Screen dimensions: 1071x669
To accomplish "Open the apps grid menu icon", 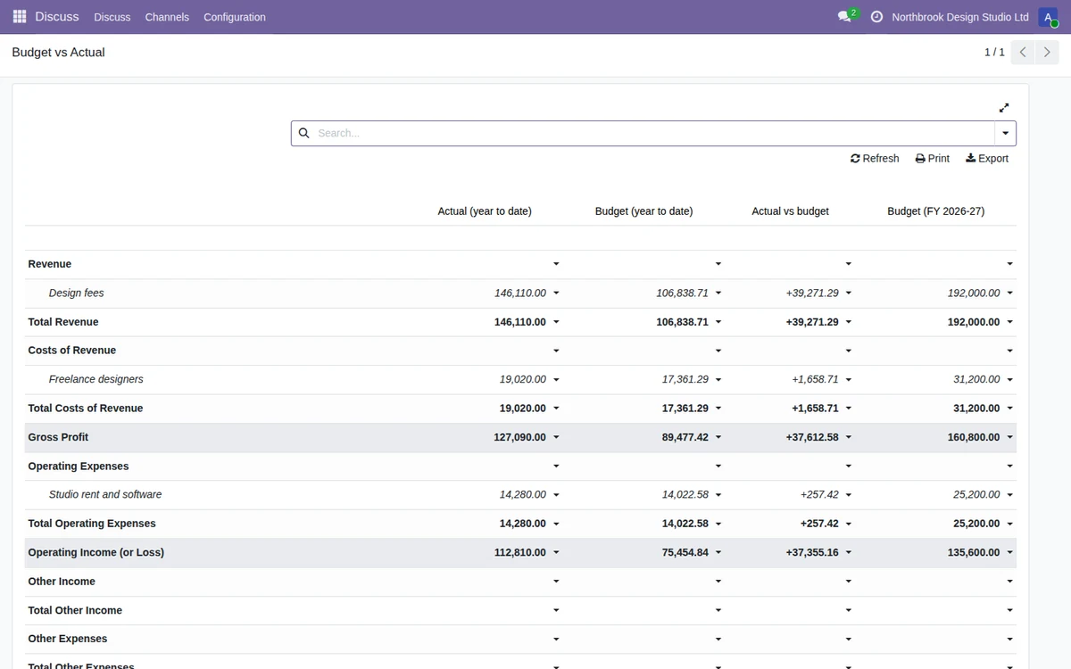I will pyautogui.click(x=20, y=17).
